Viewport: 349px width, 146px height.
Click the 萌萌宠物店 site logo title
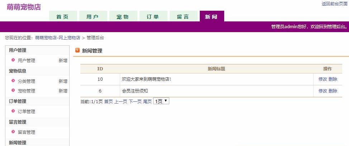click(x=24, y=7)
